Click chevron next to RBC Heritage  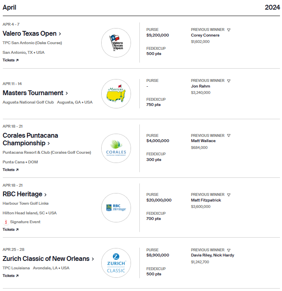[45, 195]
